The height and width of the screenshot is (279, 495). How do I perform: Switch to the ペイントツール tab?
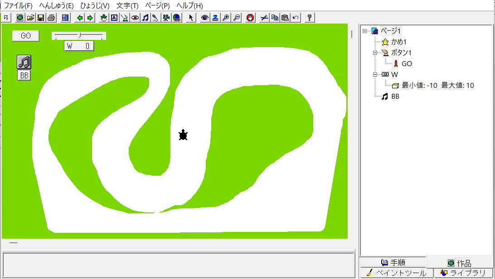pyautogui.click(x=397, y=273)
